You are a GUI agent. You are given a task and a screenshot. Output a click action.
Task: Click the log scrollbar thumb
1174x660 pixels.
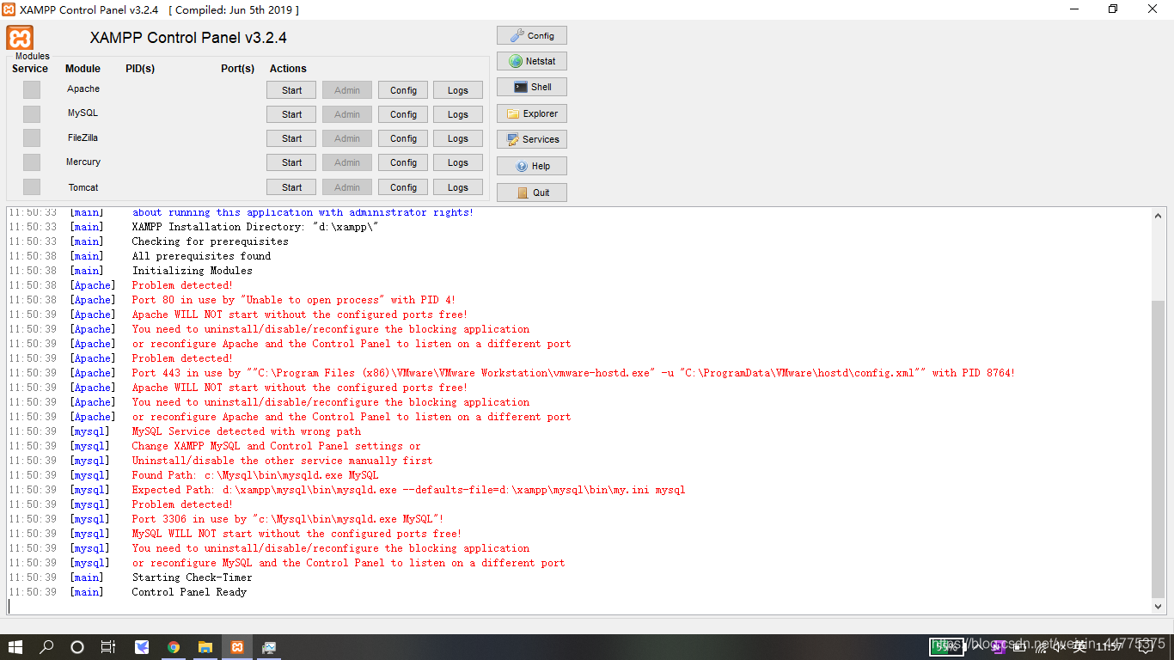point(1158,449)
